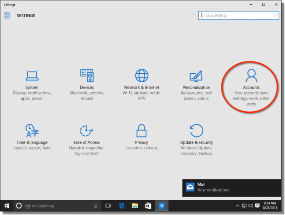Click the Ease of Access label
This screenshot has height=215, width=285.
87,142
